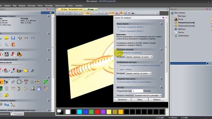Screen dimensions: 212x119
Task: Click the red hat model icon
Action: pos(13,54)
